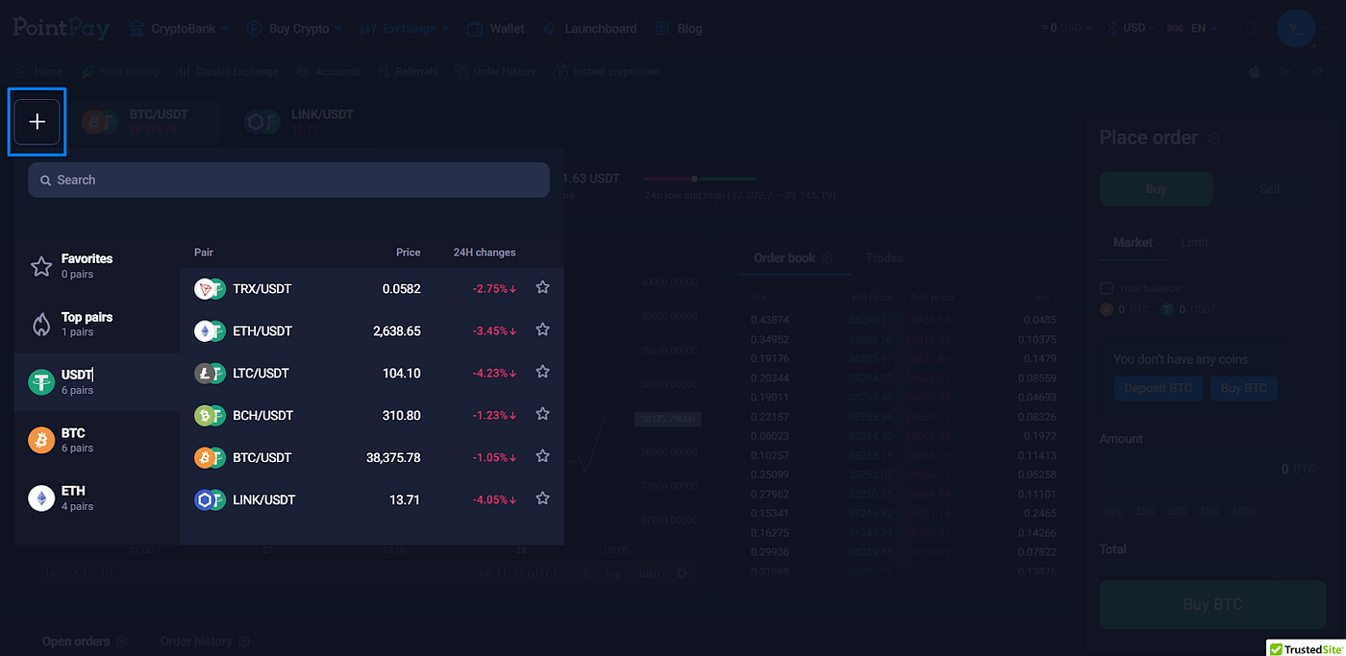This screenshot has height=656, width=1346.
Task: Favorite the BCH/USDT pair star
Action: click(x=542, y=414)
